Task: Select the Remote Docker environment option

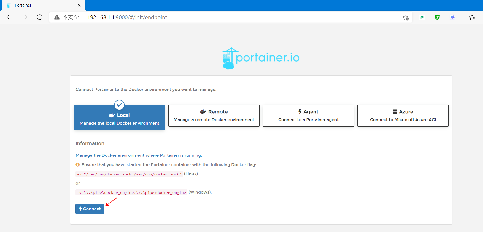Action: (x=214, y=116)
